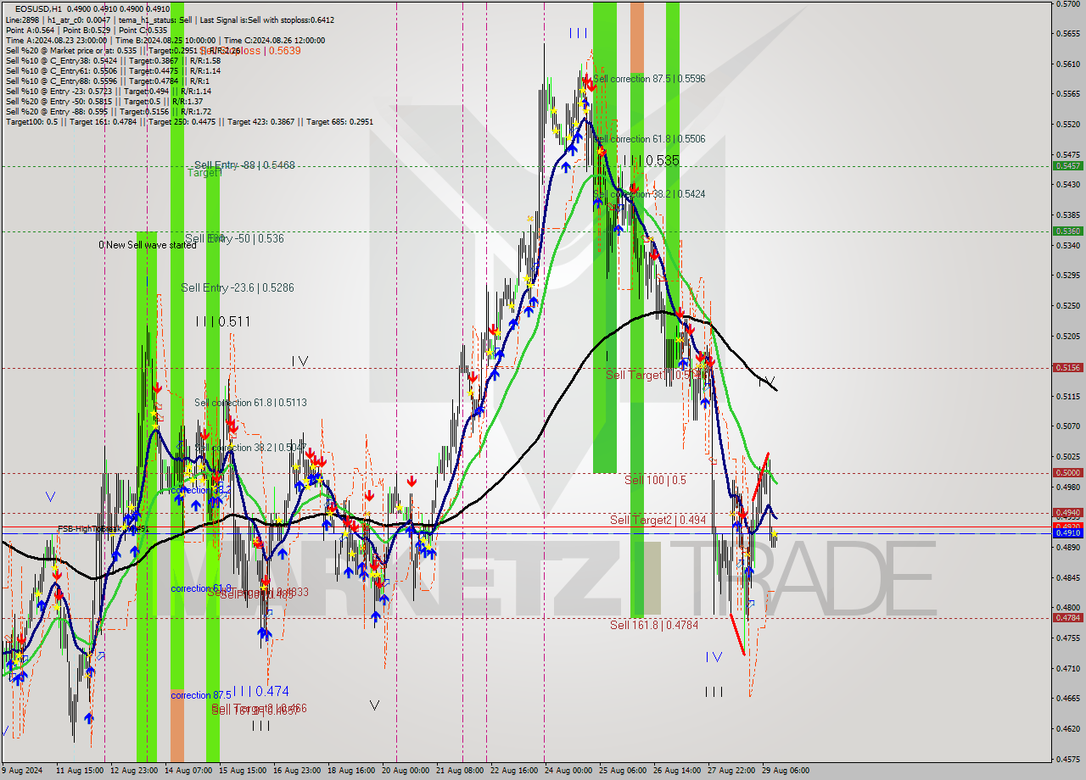Click the '27 Aug 22:00' time axis label
This screenshot has height=780, width=1086.
click(x=731, y=771)
